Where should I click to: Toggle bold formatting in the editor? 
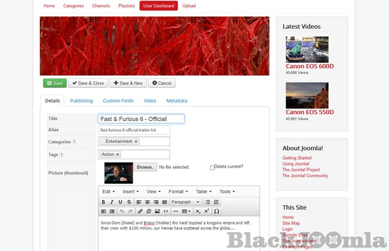103,202
